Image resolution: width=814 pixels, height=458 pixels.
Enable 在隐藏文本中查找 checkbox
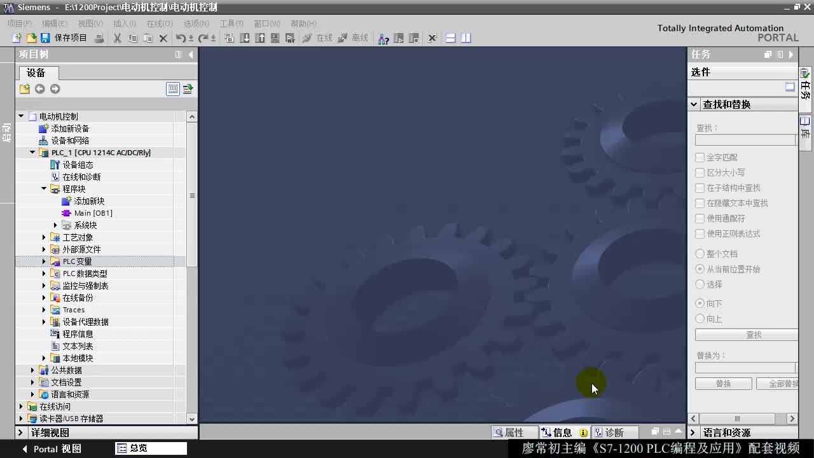tap(700, 203)
